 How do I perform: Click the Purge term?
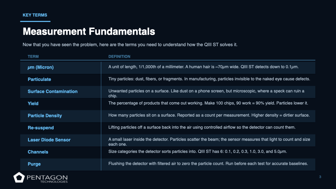(x=34, y=164)
